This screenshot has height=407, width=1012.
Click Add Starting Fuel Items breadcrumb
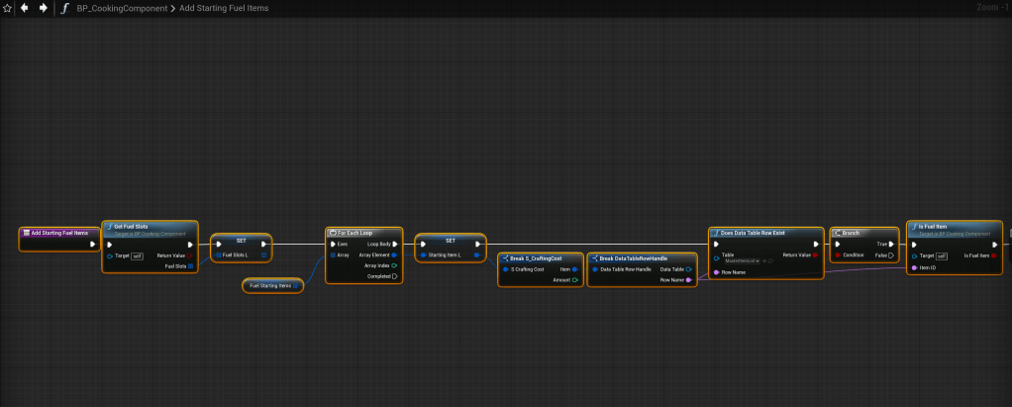pyautogui.click(x=224, y=8)
